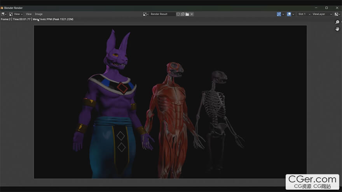Click the rendered image of three figures

170,102
